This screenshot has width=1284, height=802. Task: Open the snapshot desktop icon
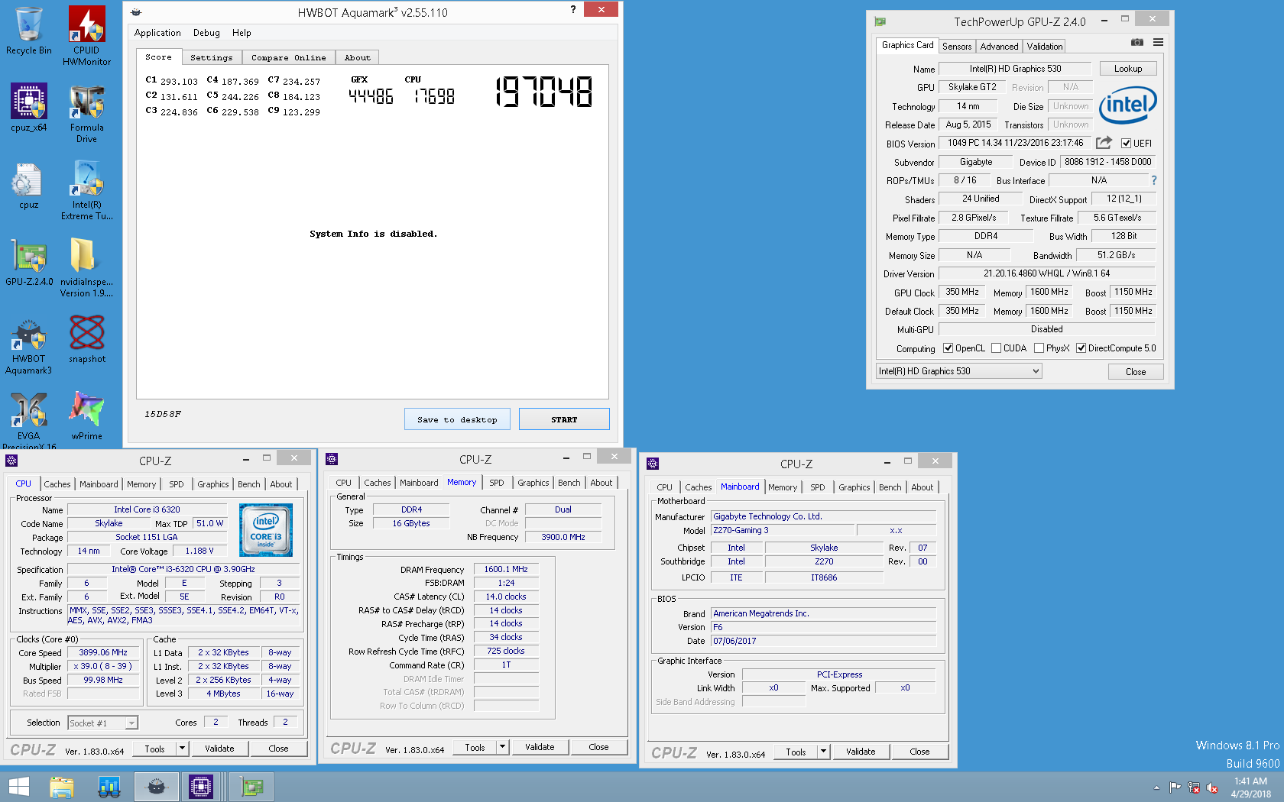[86, 339]
